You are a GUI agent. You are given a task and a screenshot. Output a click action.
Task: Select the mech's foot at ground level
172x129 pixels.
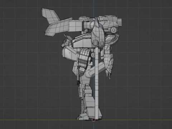pyautogui.click(x=89, y=116)
